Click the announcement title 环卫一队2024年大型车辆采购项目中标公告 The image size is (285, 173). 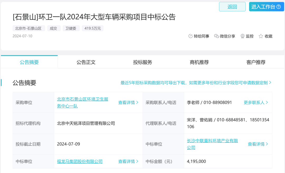[94, 17]
